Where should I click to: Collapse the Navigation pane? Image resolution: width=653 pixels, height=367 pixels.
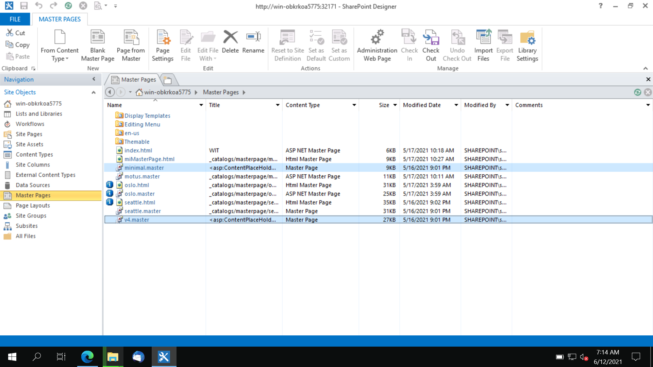pyautogui.click(x=94, y=79)
